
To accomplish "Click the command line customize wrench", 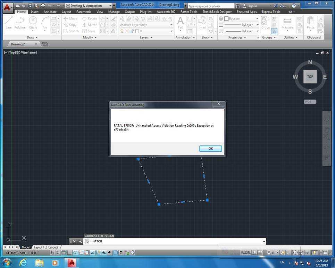I will [80, 241].
